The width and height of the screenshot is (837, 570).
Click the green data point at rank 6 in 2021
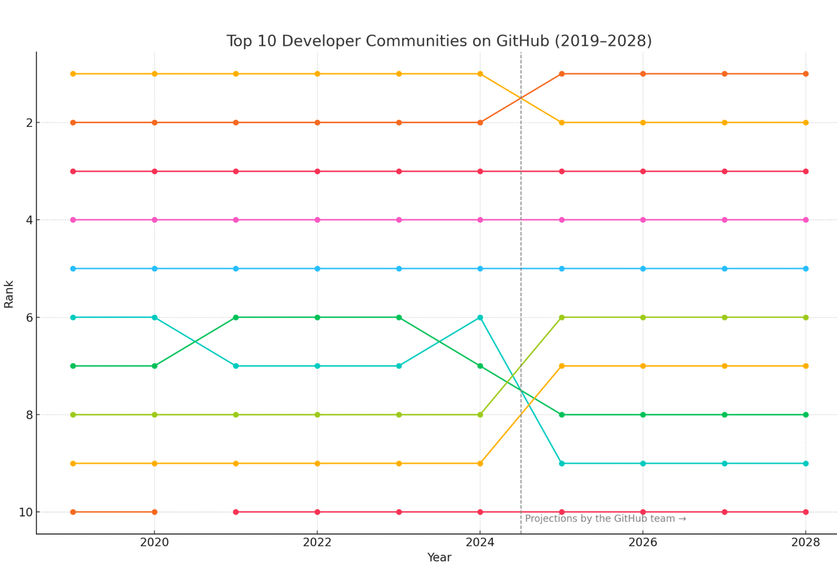(236, 317)
